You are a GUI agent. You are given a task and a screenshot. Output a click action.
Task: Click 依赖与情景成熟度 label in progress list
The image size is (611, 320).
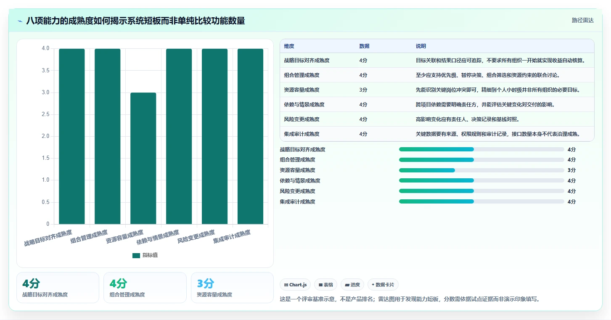tap(300, 181)
